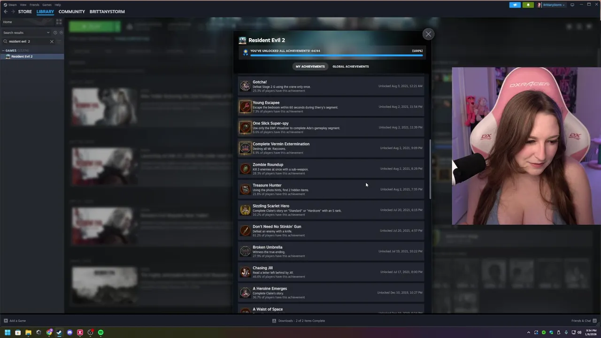This screenshot has height=338, width=601.
Task: Click the (100%) completion label
Action: [417, 51]
